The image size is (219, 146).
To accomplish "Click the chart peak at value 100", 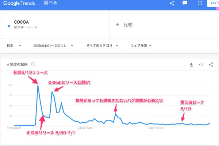I will [38, 85].
